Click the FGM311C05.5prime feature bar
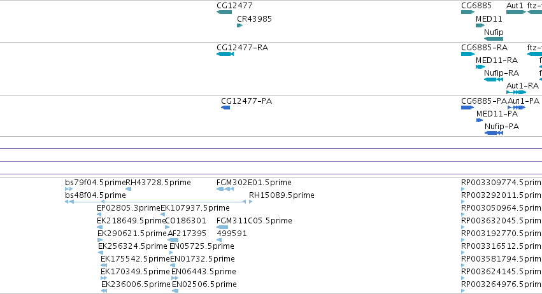This screenshot has height=294, width=542. click(222, 227)
